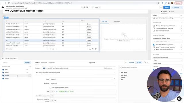The image size is (184, 103).
Task: Select the create query
Action: (7, 78)
